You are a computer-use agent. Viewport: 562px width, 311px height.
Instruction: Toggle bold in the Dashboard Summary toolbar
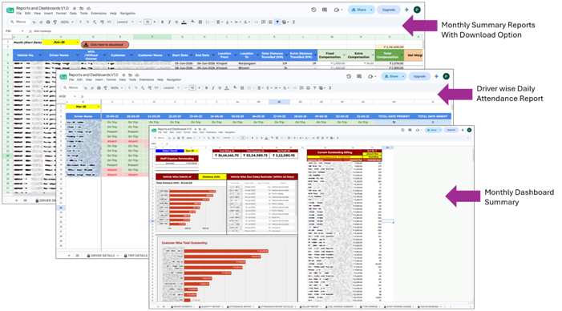253,138
